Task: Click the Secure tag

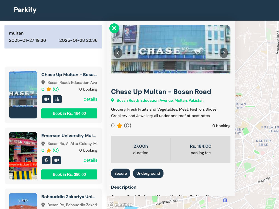Action: 121,173
